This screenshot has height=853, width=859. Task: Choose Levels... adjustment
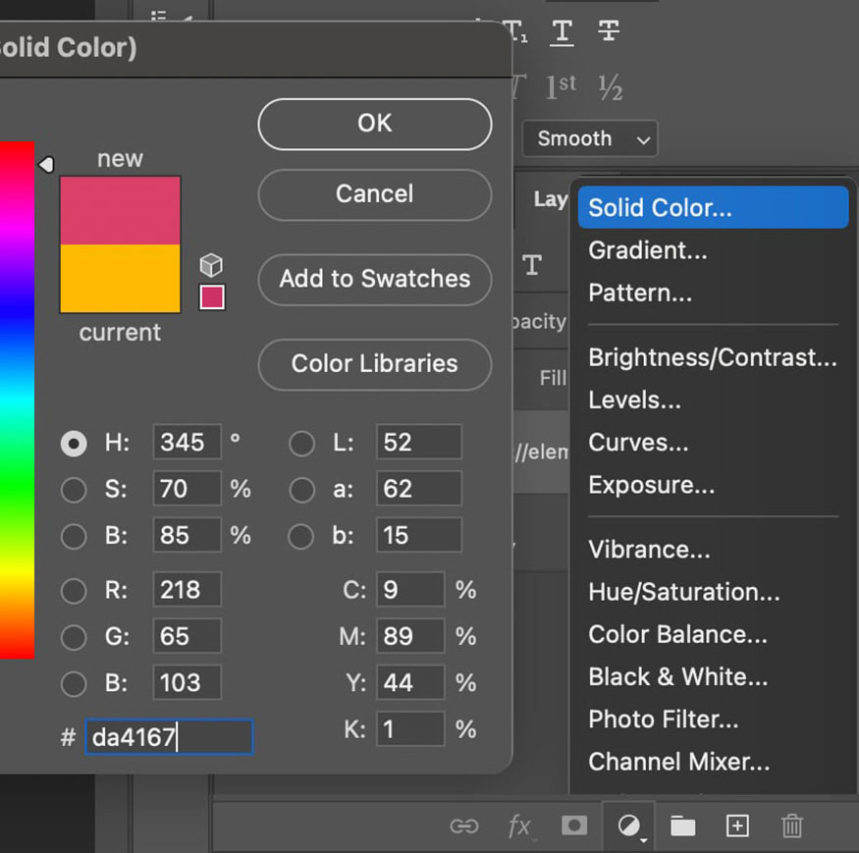point(713,400)
